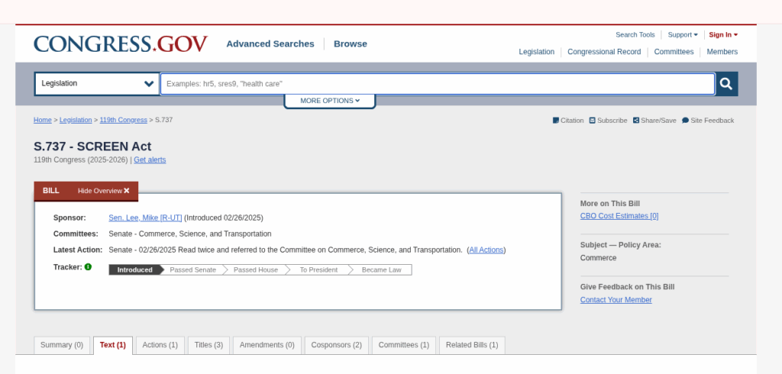Click the BILL label tab

(x=51, y=191)
